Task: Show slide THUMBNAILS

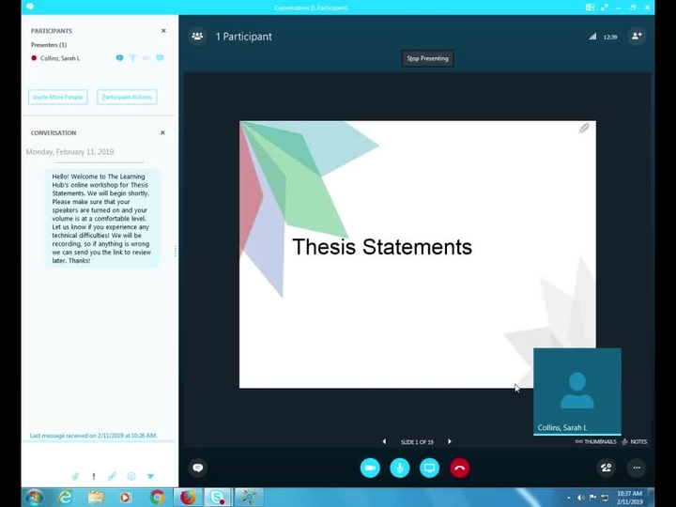Action: point(597,441)
